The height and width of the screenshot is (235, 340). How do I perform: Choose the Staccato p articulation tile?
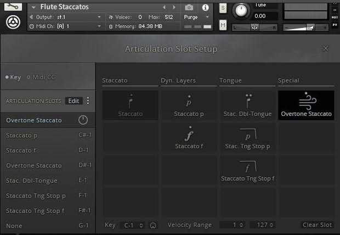tap(189, 105)
